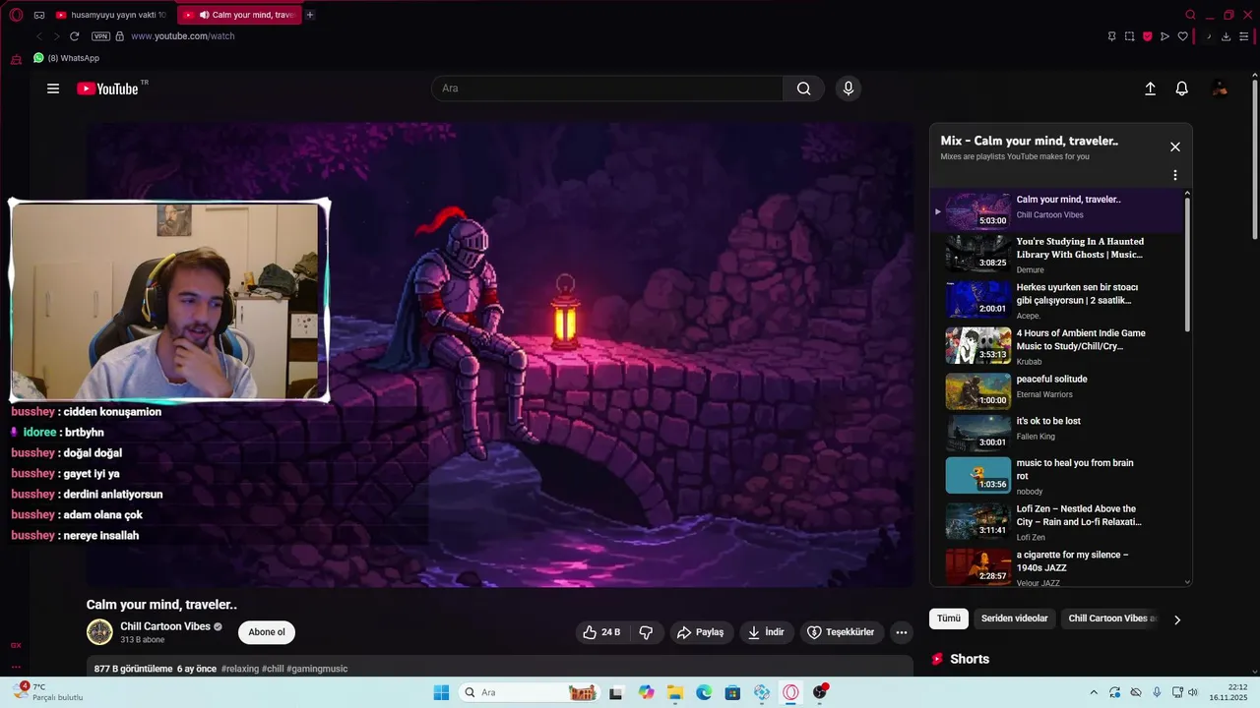Click the YouTube search magnifier button
This screenshot has width=1260, height=708.
coord(804,88)
